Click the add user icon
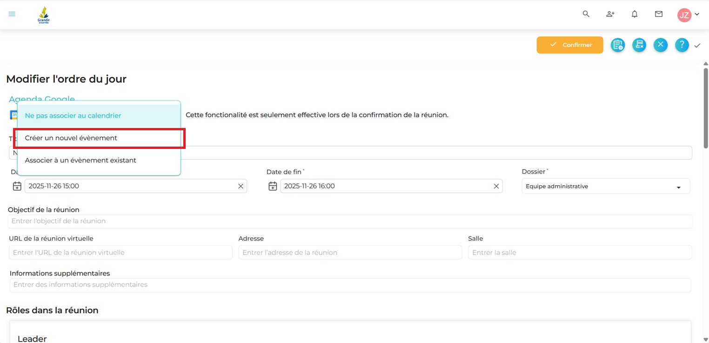 coord(610,14)
